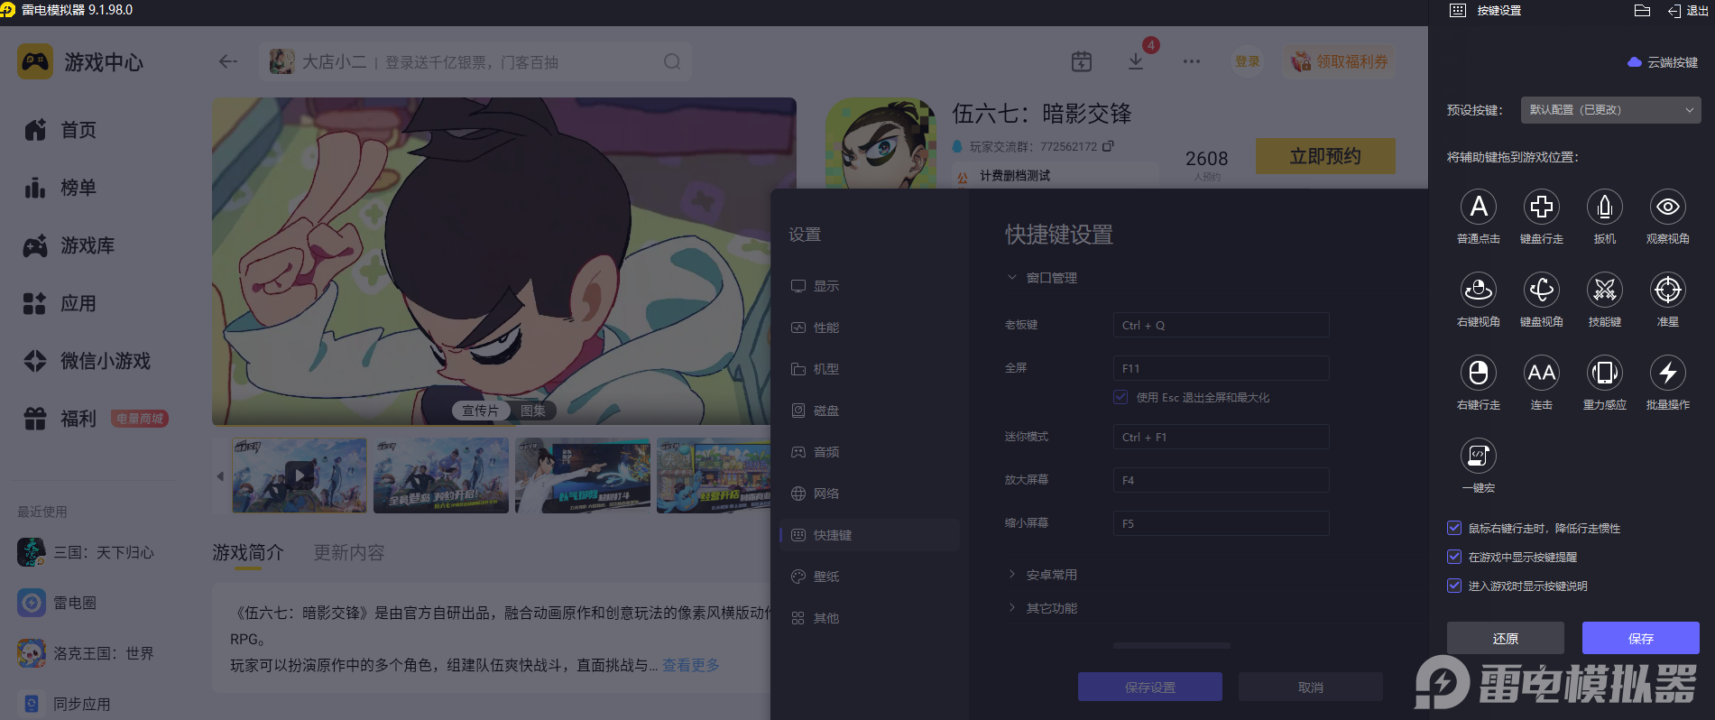
Task: Expand the 安卓常用 section
Action: pyautogui.click(x=1041, y=575)
